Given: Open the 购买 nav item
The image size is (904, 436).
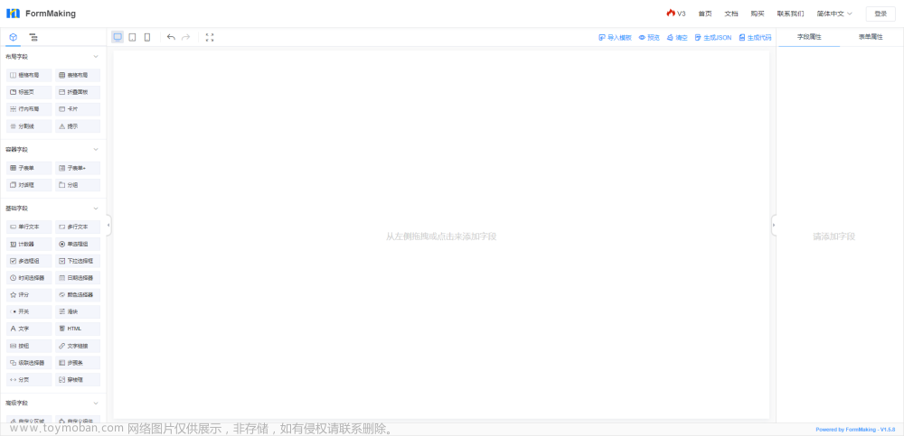Looking at the screenshot, I should (757, 14).
